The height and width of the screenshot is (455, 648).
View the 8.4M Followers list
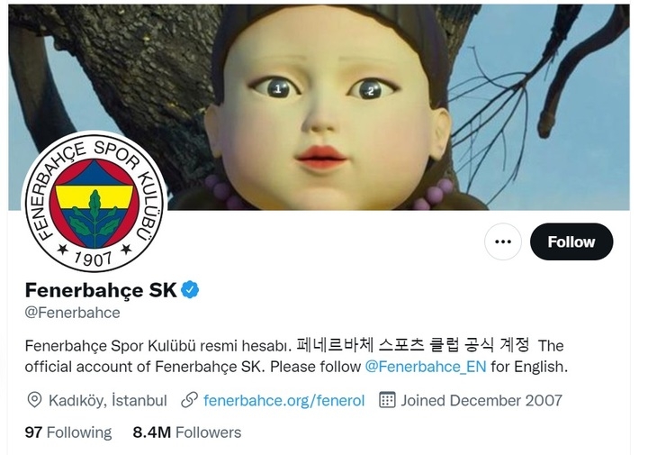click(187, 432)
